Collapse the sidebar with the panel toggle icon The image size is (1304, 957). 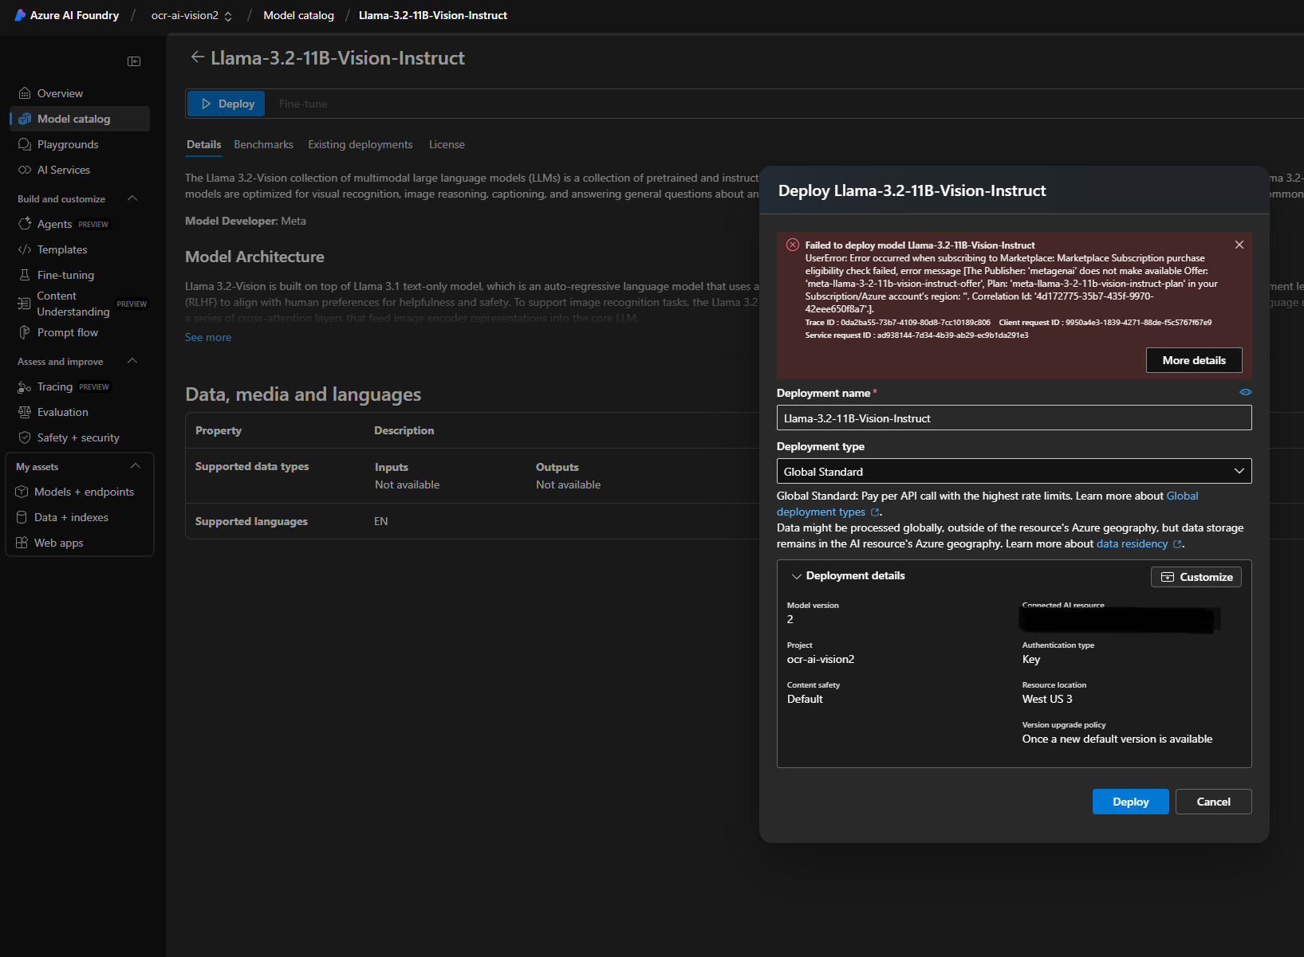[x=134, y=61]
